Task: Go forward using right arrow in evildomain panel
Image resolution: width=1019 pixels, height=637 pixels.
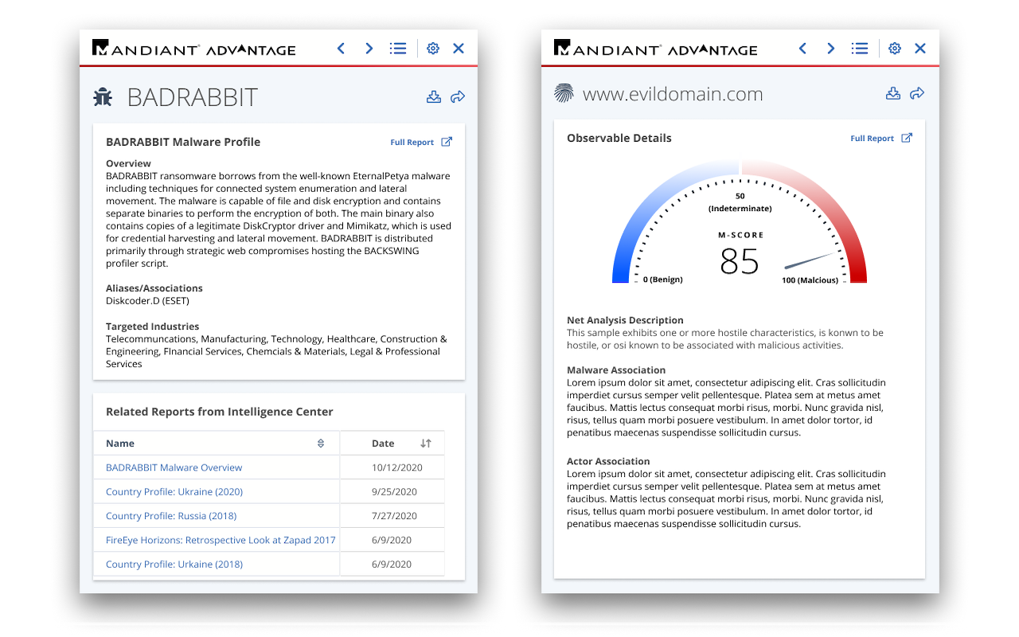Action: (x=830, y=49)
